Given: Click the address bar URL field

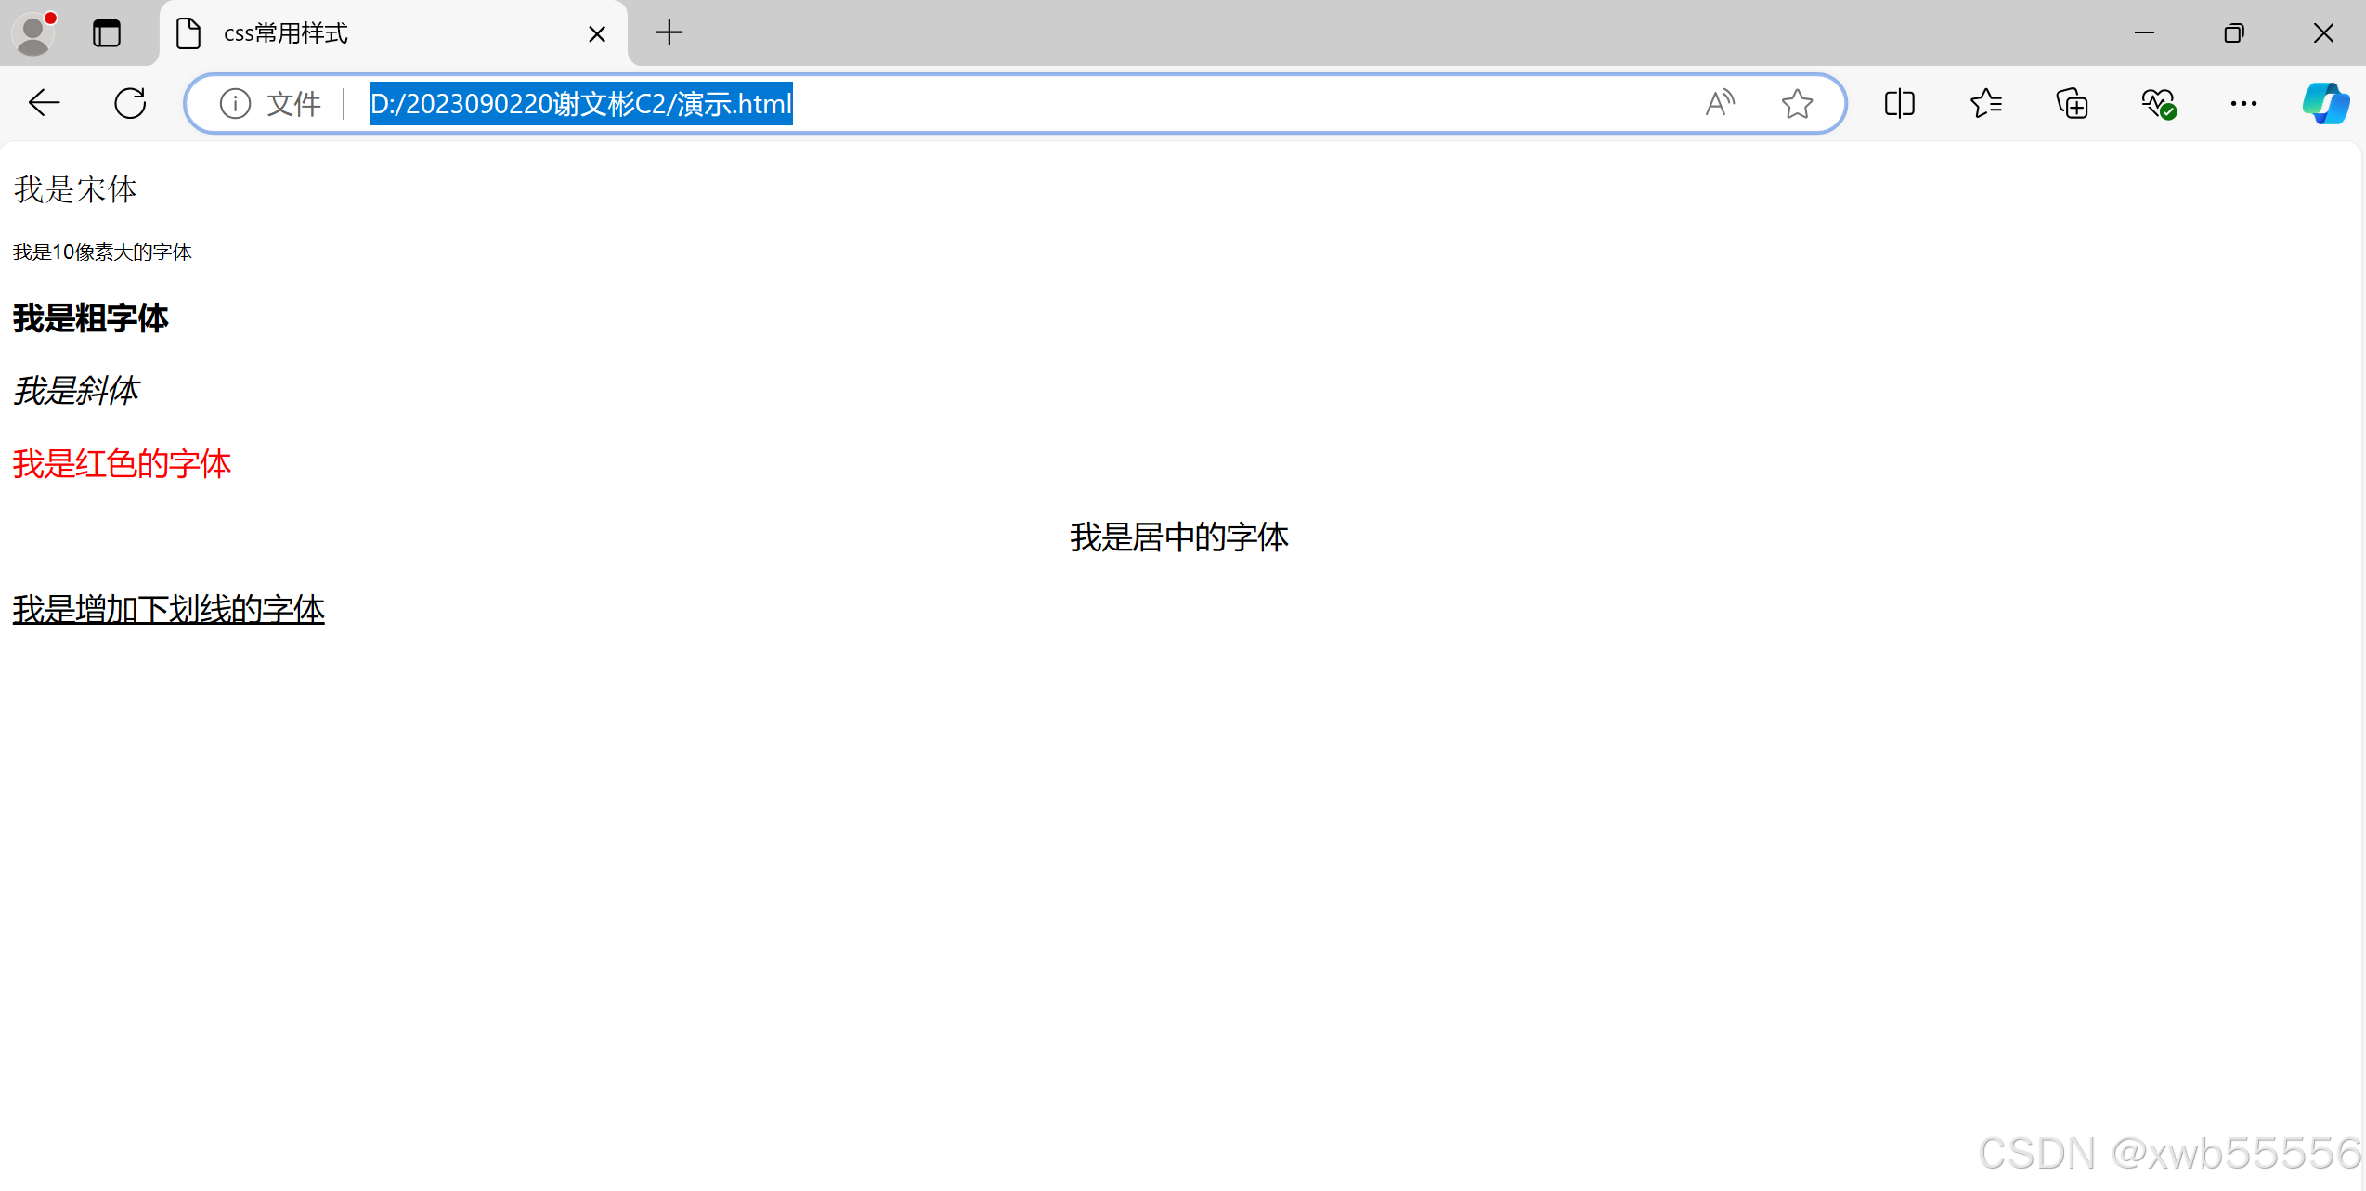Looking at the screenshot, I should 1021,103.
